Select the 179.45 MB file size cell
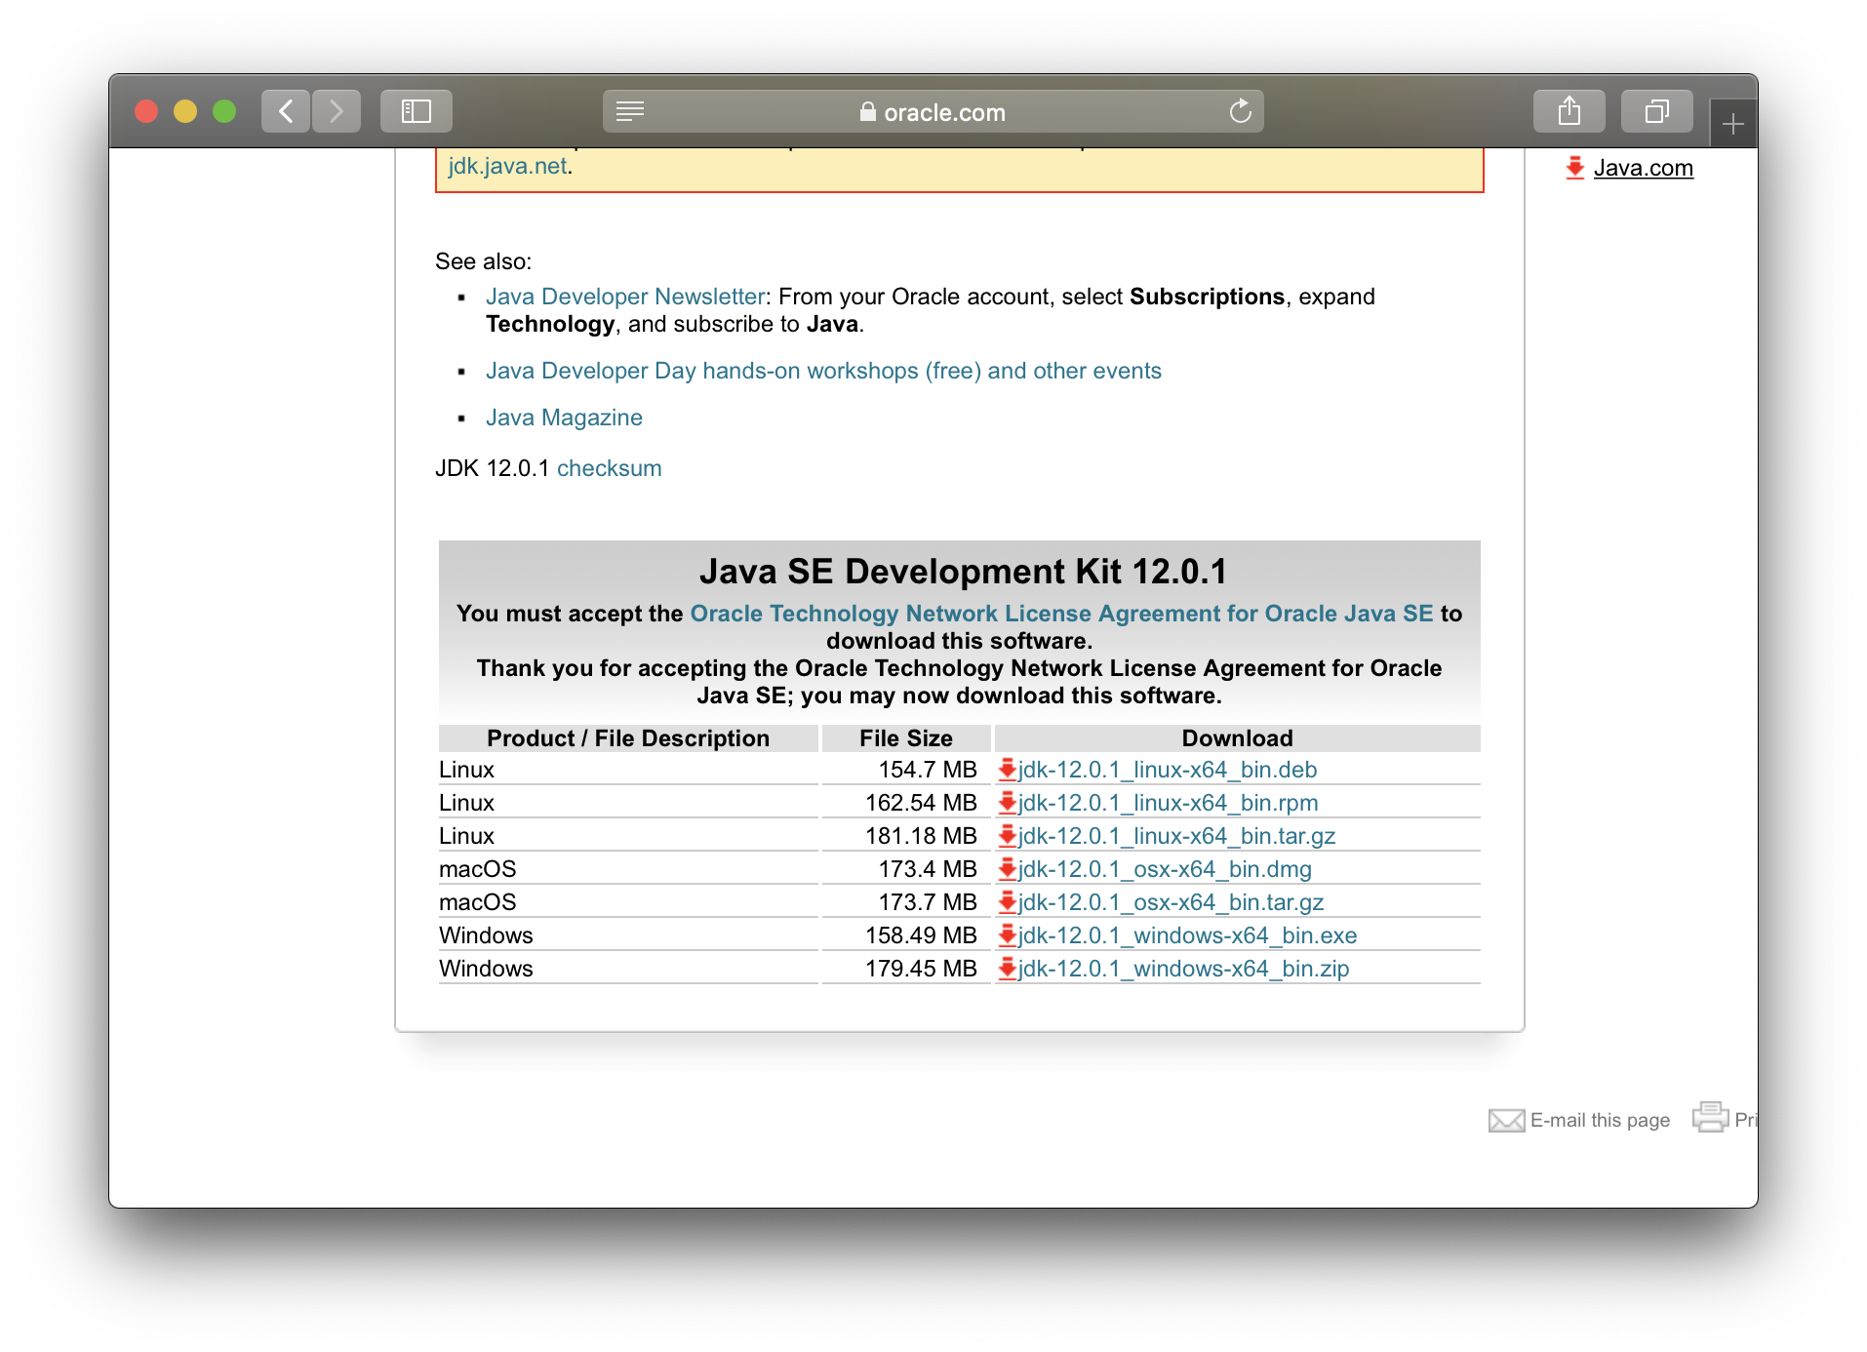This screenshot has height=1352, width=1867. click(906, 969)
